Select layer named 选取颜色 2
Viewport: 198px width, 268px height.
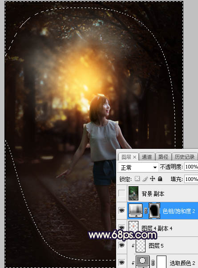182,263
